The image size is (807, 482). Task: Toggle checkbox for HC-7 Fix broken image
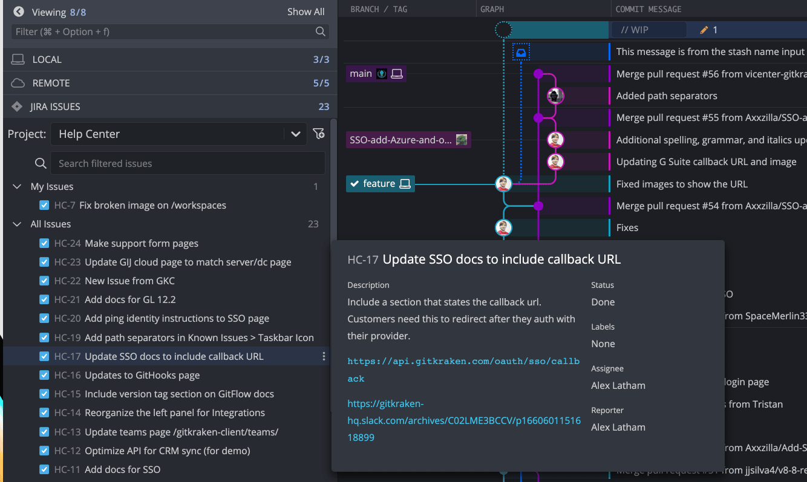44,205
